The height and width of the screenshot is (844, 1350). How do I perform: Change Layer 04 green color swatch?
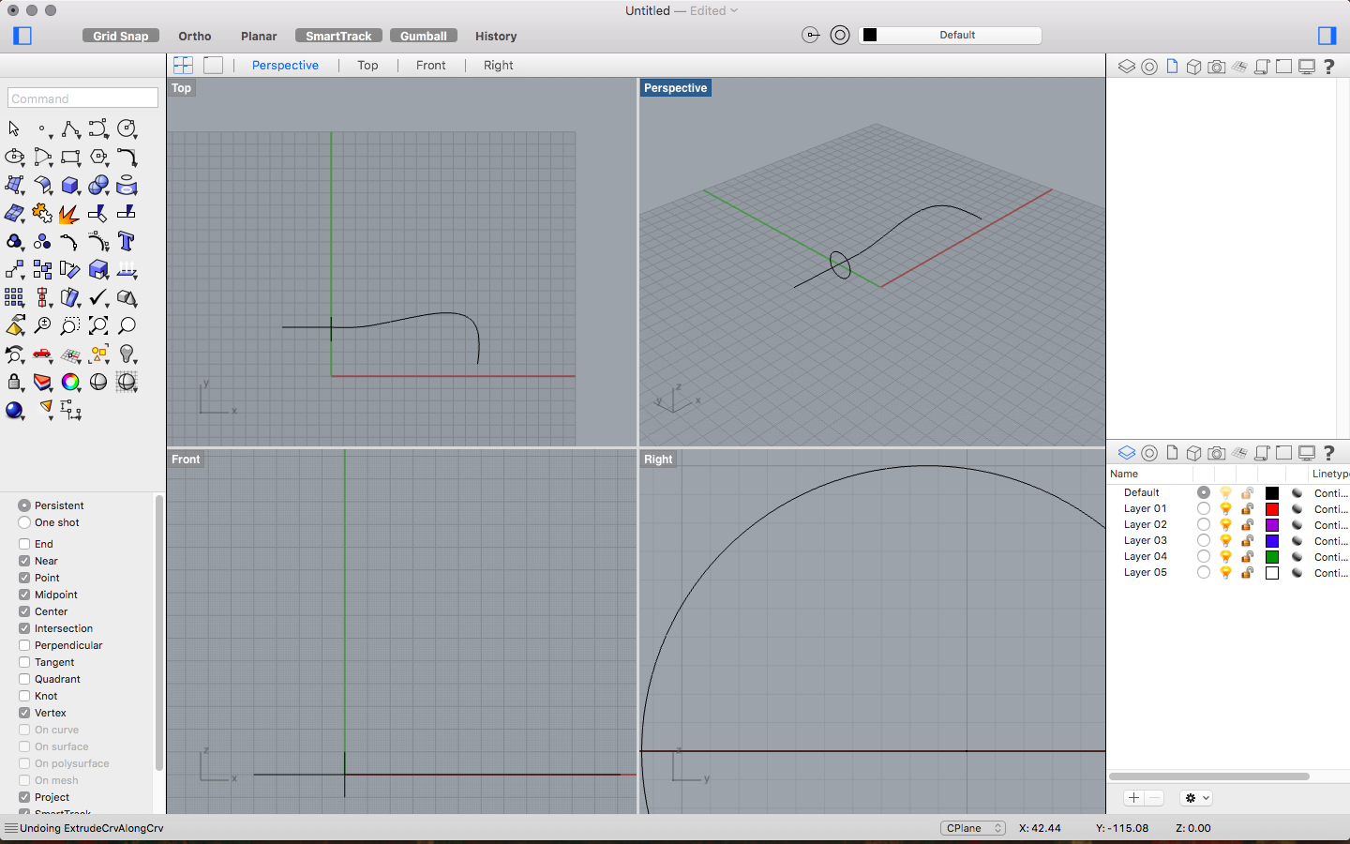1272,556
